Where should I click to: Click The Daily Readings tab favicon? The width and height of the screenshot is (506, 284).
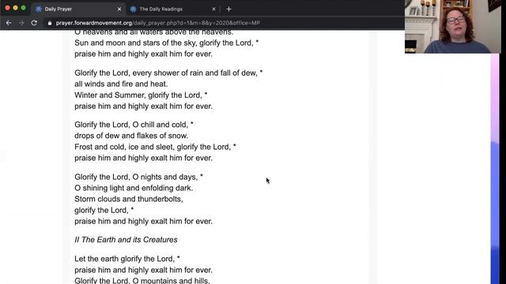[133, 9]
